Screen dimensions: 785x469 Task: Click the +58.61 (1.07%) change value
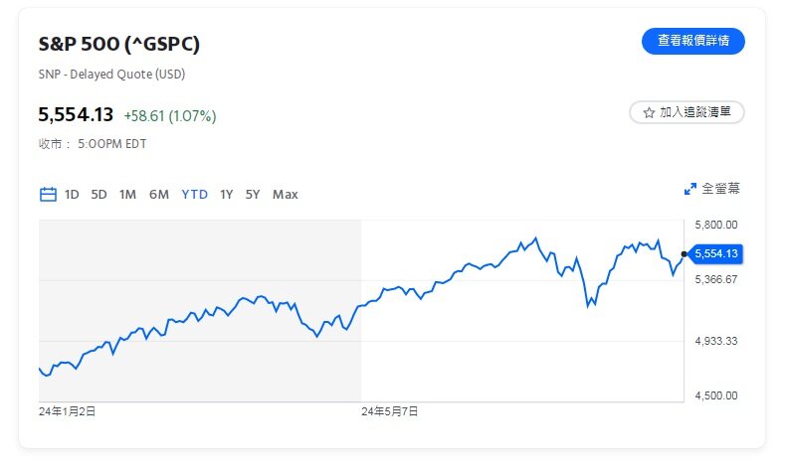[170, 116]
